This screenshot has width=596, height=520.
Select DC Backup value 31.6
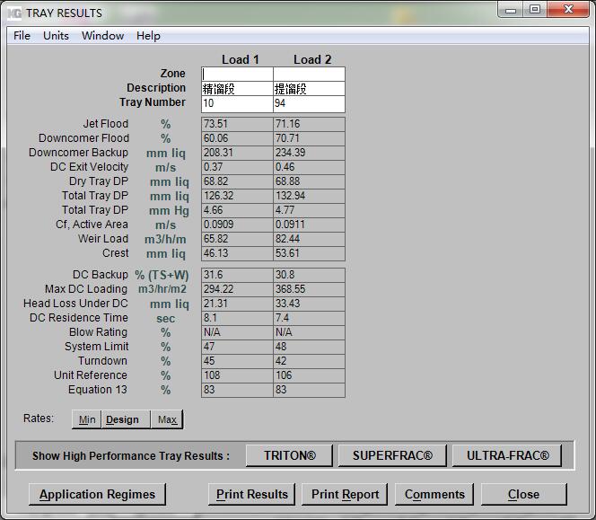[237, 275]
